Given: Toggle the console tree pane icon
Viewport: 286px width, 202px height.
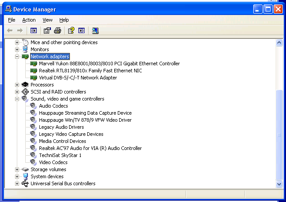Looking at the screenshot, I should pyautogui.click(x=34, y=30).
